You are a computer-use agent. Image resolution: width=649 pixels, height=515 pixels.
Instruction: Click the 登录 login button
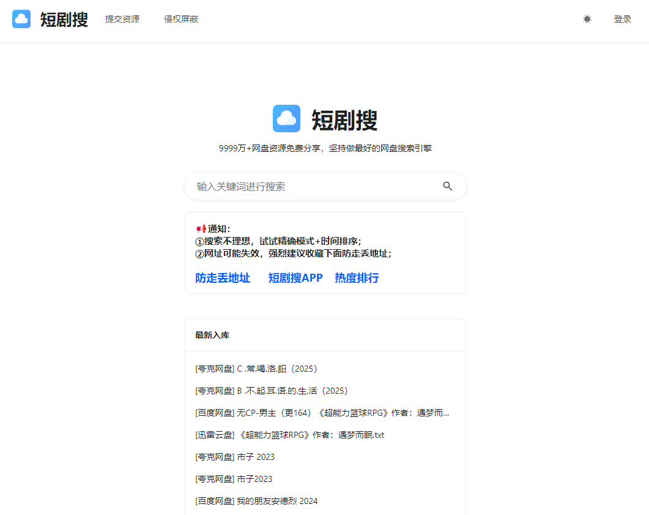[622, 19]
